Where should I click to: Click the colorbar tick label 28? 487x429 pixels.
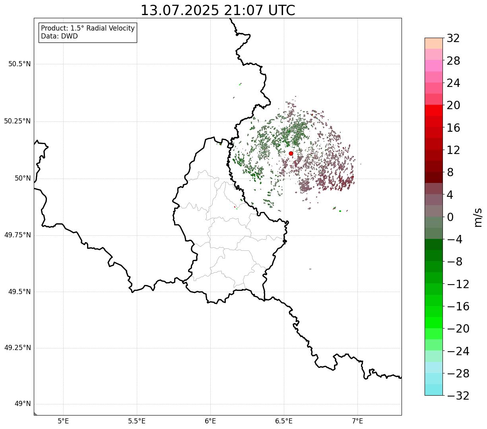(453, 61)
